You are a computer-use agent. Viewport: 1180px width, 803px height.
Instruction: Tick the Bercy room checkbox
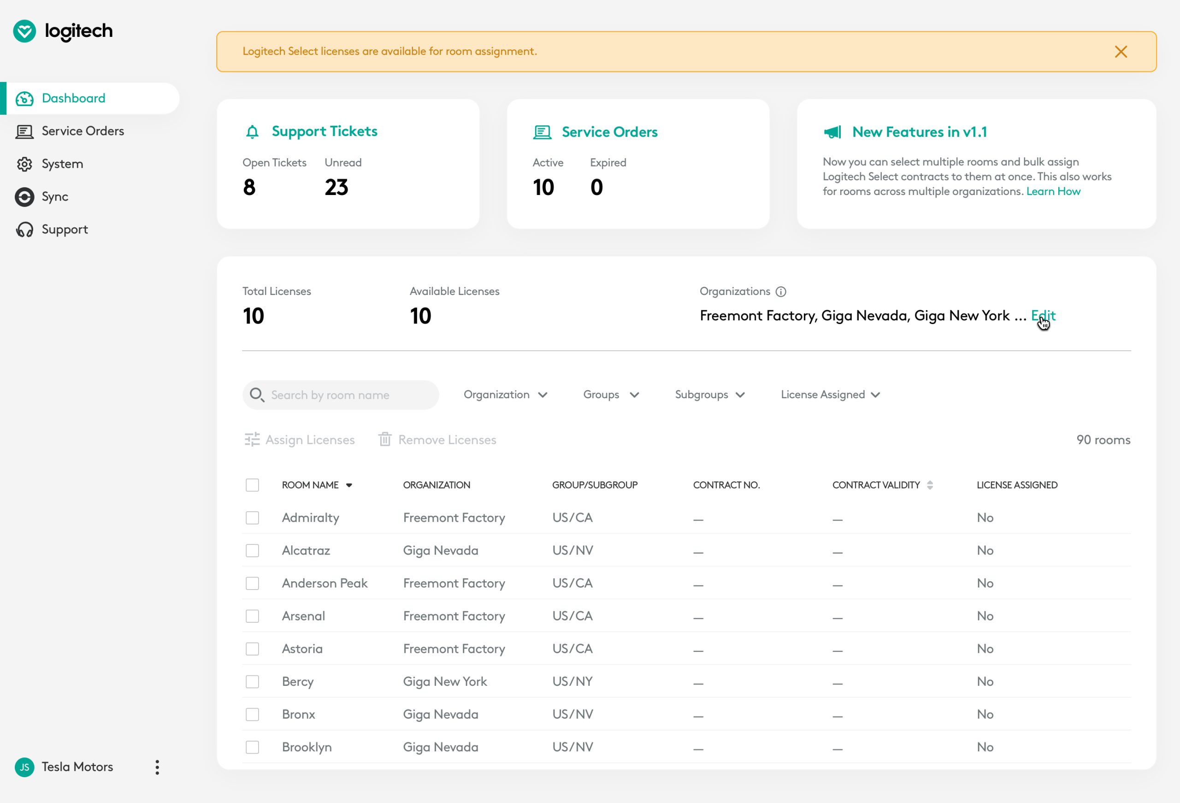click(x=252, y=682)
